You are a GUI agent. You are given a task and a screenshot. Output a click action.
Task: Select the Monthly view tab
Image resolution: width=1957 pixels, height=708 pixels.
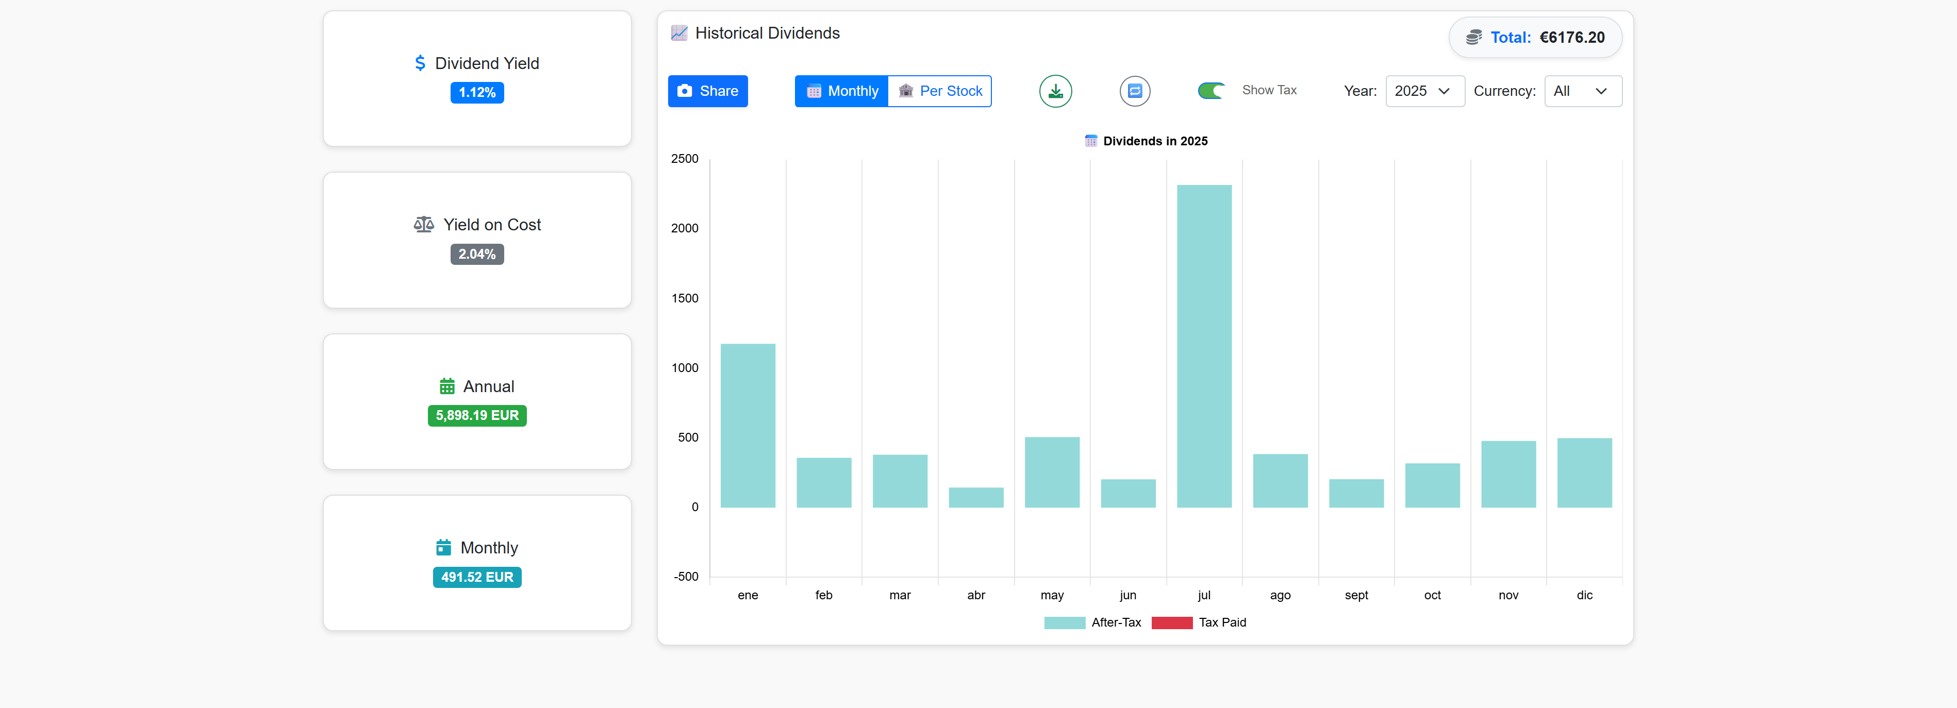coord(841,90)
